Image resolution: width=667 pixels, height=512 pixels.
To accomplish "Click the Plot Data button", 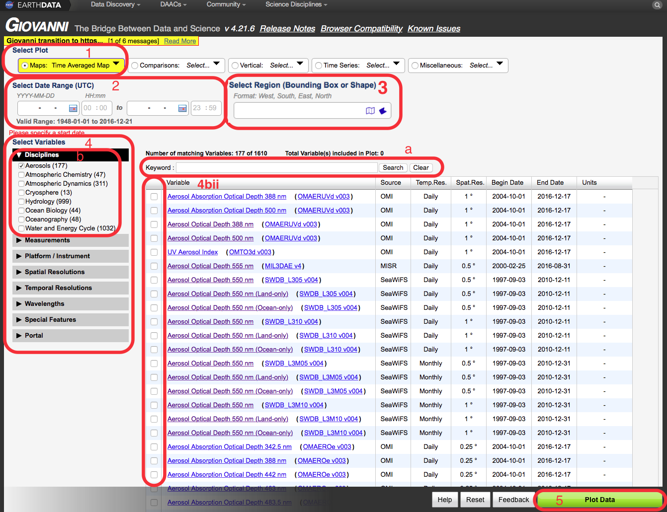I will click(x=599, y=500).
